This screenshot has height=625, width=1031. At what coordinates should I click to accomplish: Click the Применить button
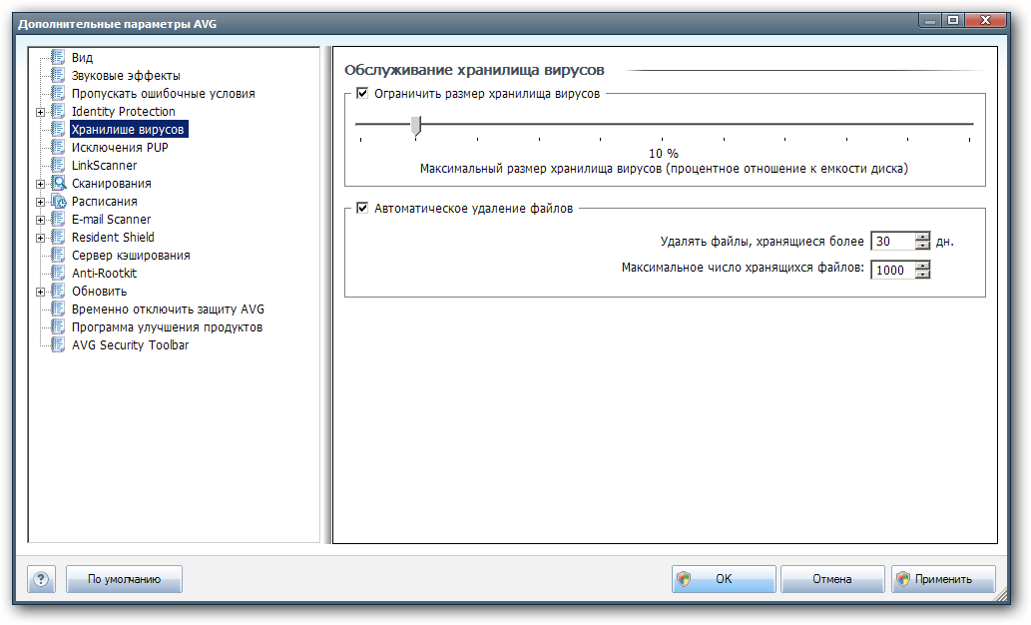pyautogui.click(x=943, y=579)
